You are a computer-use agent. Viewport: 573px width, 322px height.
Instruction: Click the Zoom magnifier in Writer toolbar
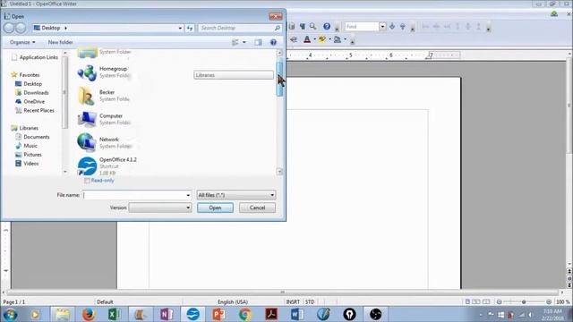pyautogui.click(x=312, y=26)
